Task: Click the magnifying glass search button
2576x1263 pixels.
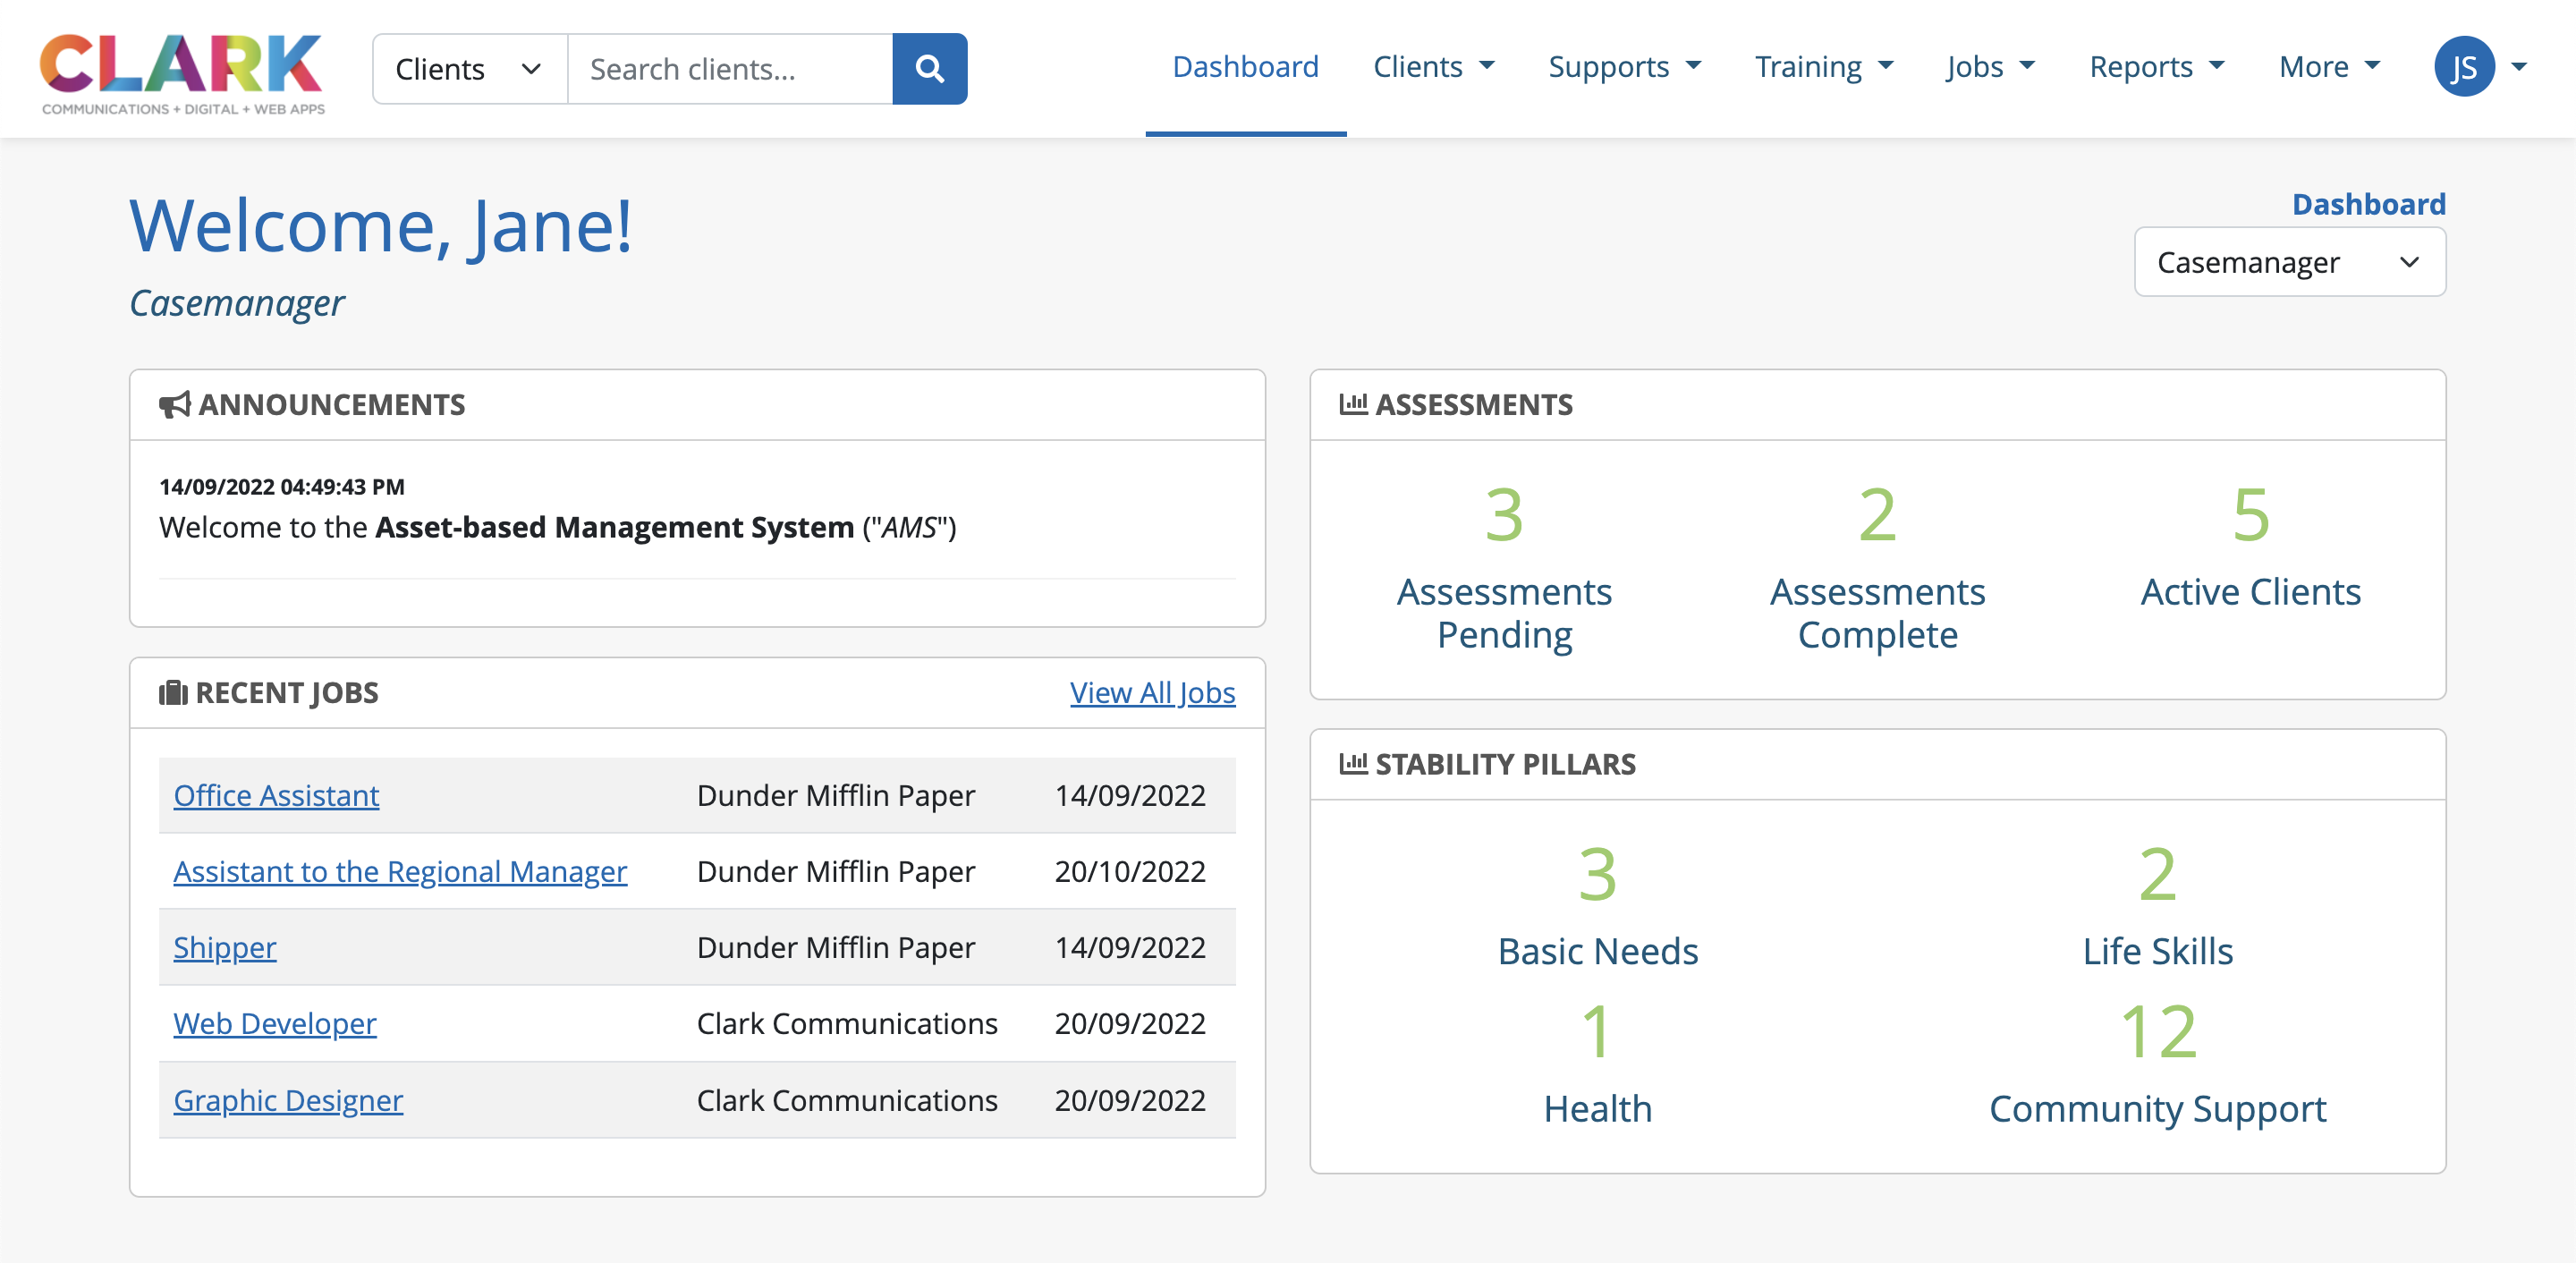Action: click(929, 68)
